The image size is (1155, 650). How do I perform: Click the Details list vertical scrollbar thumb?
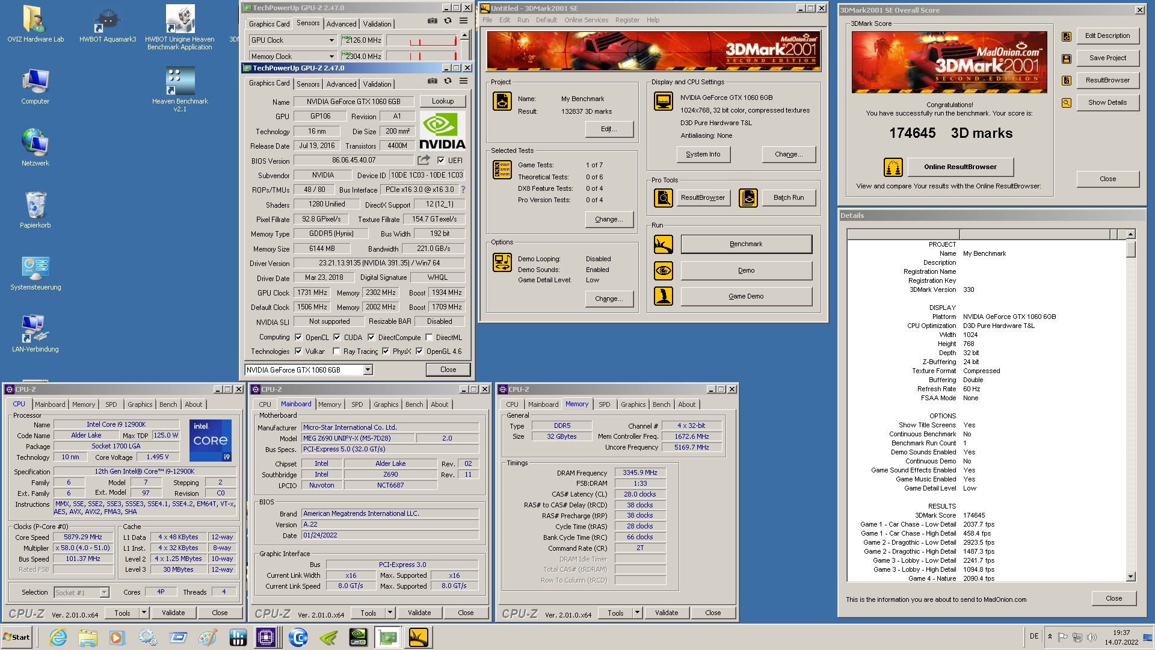click(x=1131, y=249)
